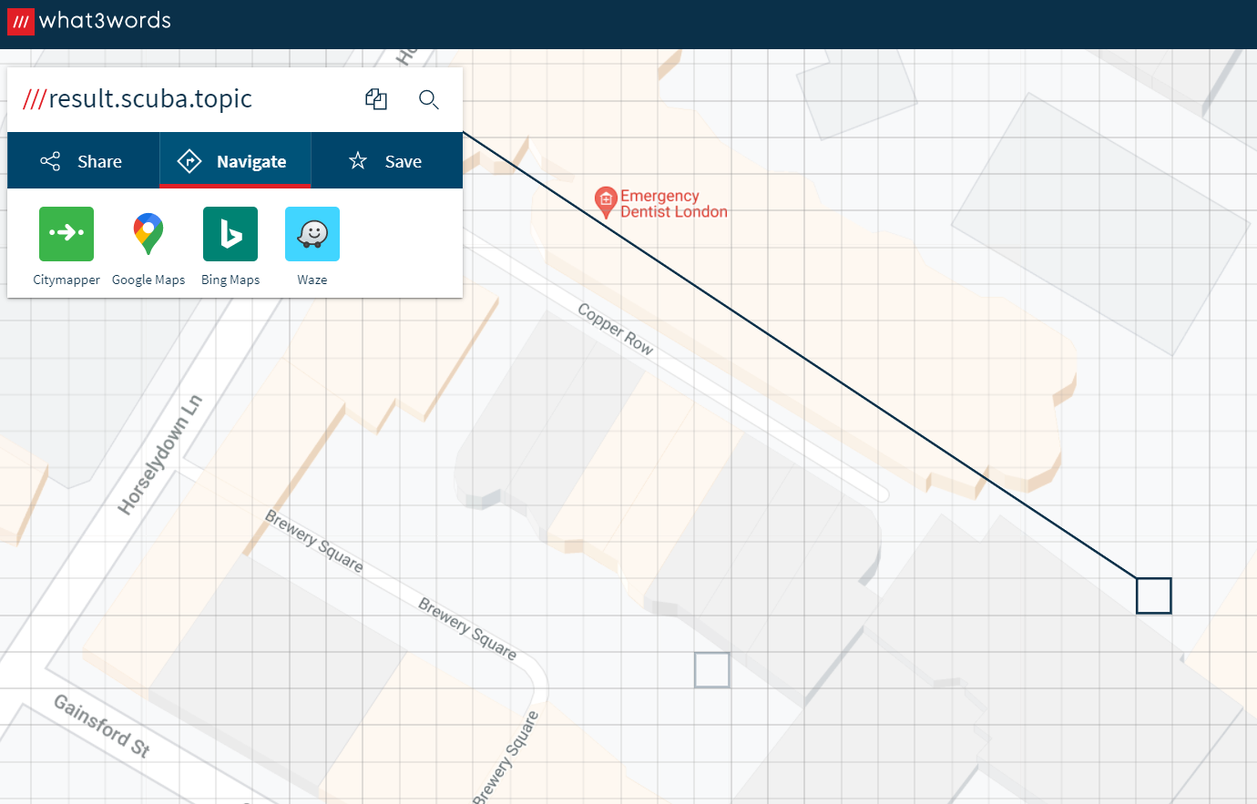
Task: Navigate using Google Maps icon
Action: coord(148,234)
